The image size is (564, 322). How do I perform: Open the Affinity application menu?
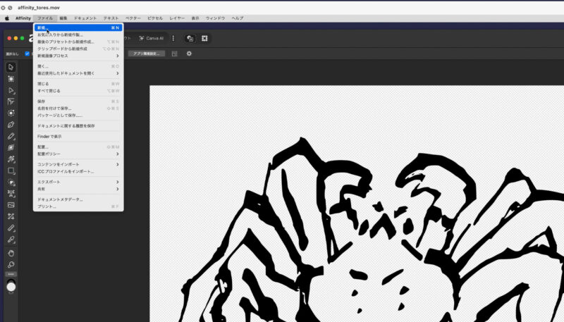point(23,18)
